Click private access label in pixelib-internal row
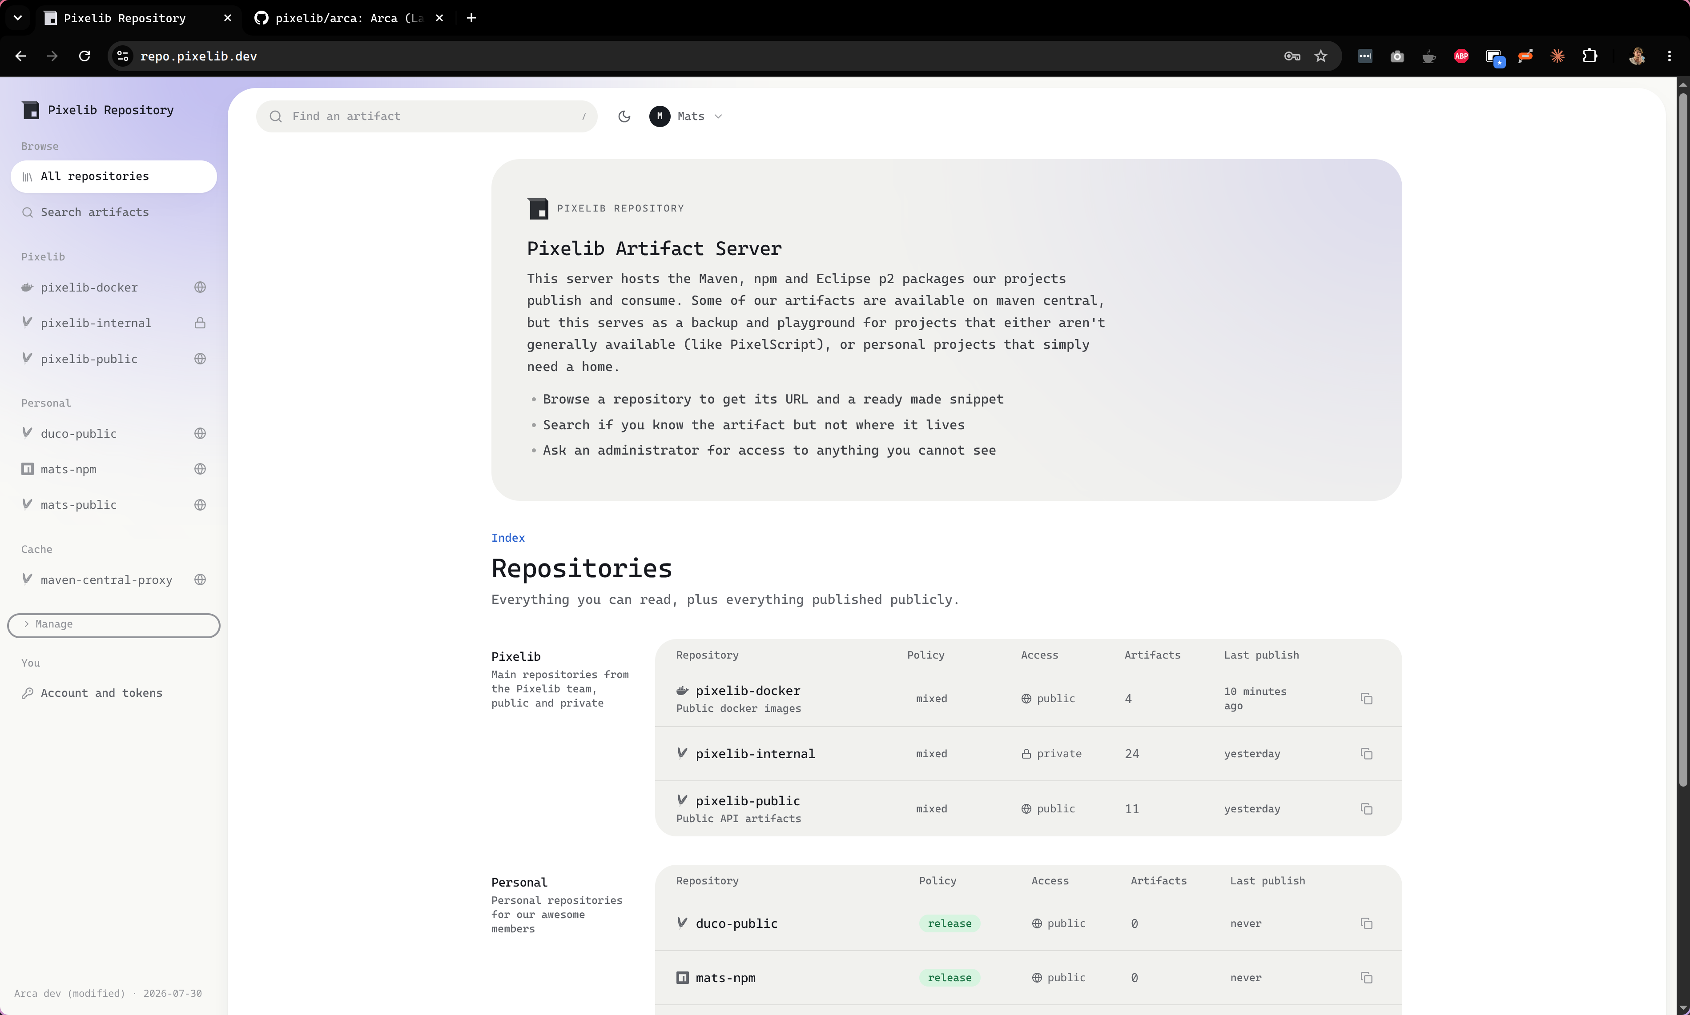This screenshot has height=1015, width=1690. point(1051,755)
